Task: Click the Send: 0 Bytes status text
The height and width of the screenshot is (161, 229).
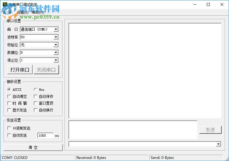Action: tap(162, 158)
